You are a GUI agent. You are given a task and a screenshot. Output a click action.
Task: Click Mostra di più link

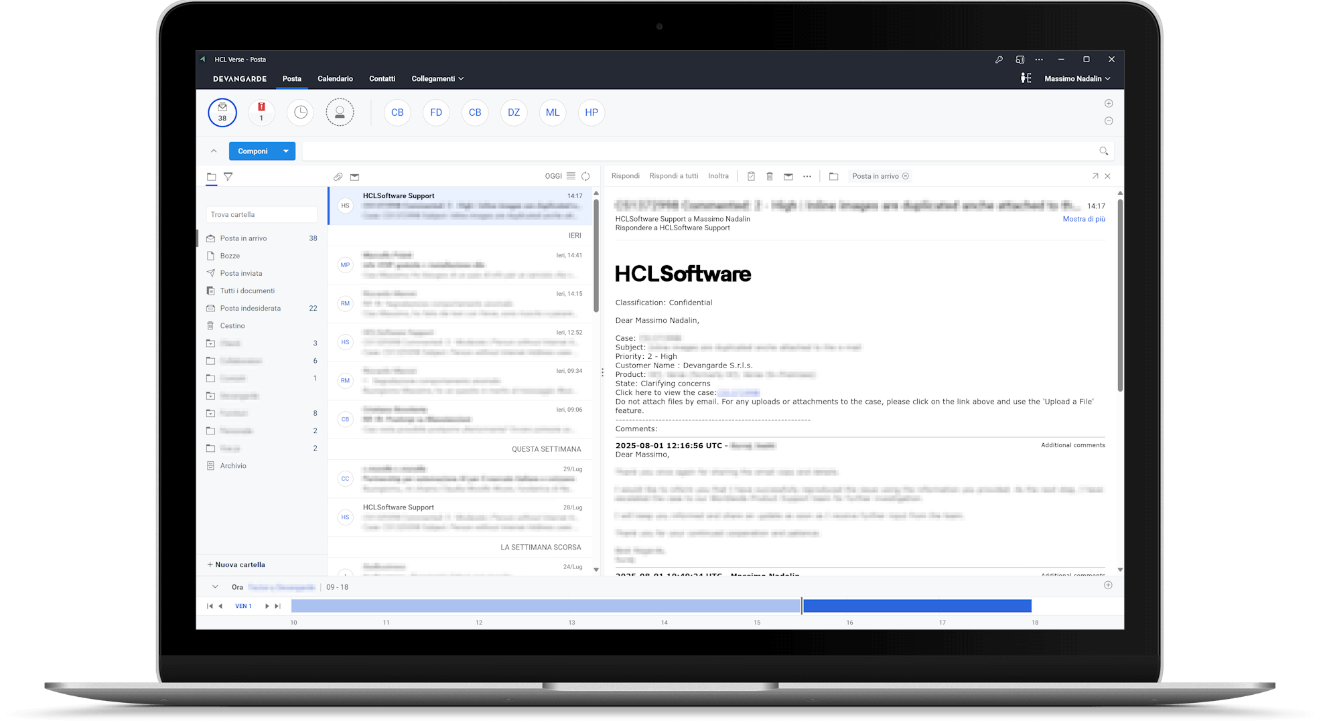(1084, 219)
